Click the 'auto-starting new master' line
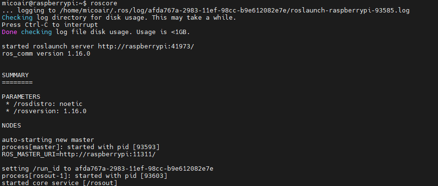 (x=48, y=140)
